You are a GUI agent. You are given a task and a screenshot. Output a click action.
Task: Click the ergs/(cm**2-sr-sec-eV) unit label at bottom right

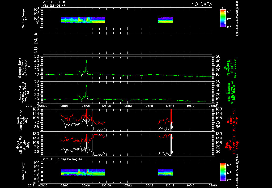pos(237,171)
